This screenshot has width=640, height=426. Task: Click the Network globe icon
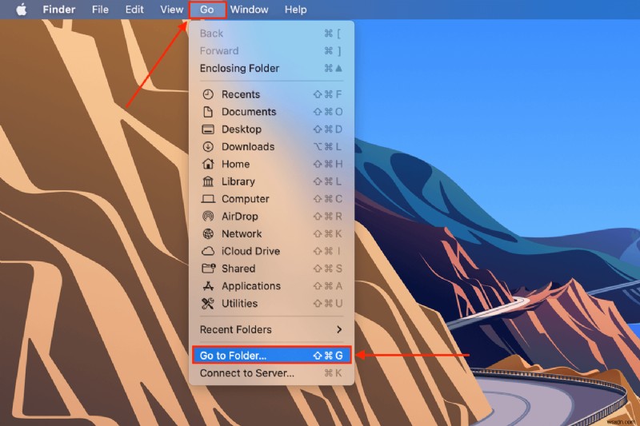(x=208, y=233)
